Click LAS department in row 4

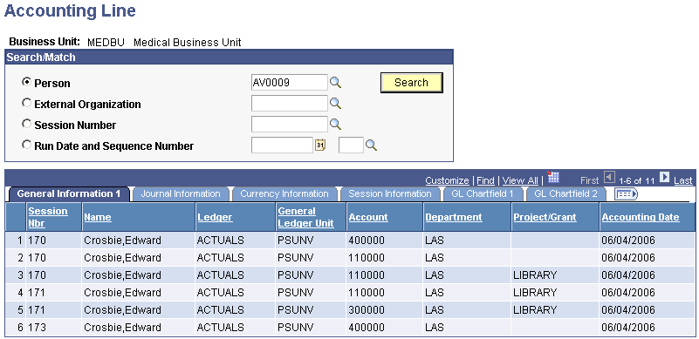pos(435,293)
